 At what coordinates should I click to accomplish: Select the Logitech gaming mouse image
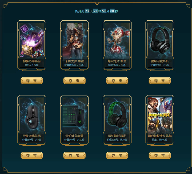[32, 115]
